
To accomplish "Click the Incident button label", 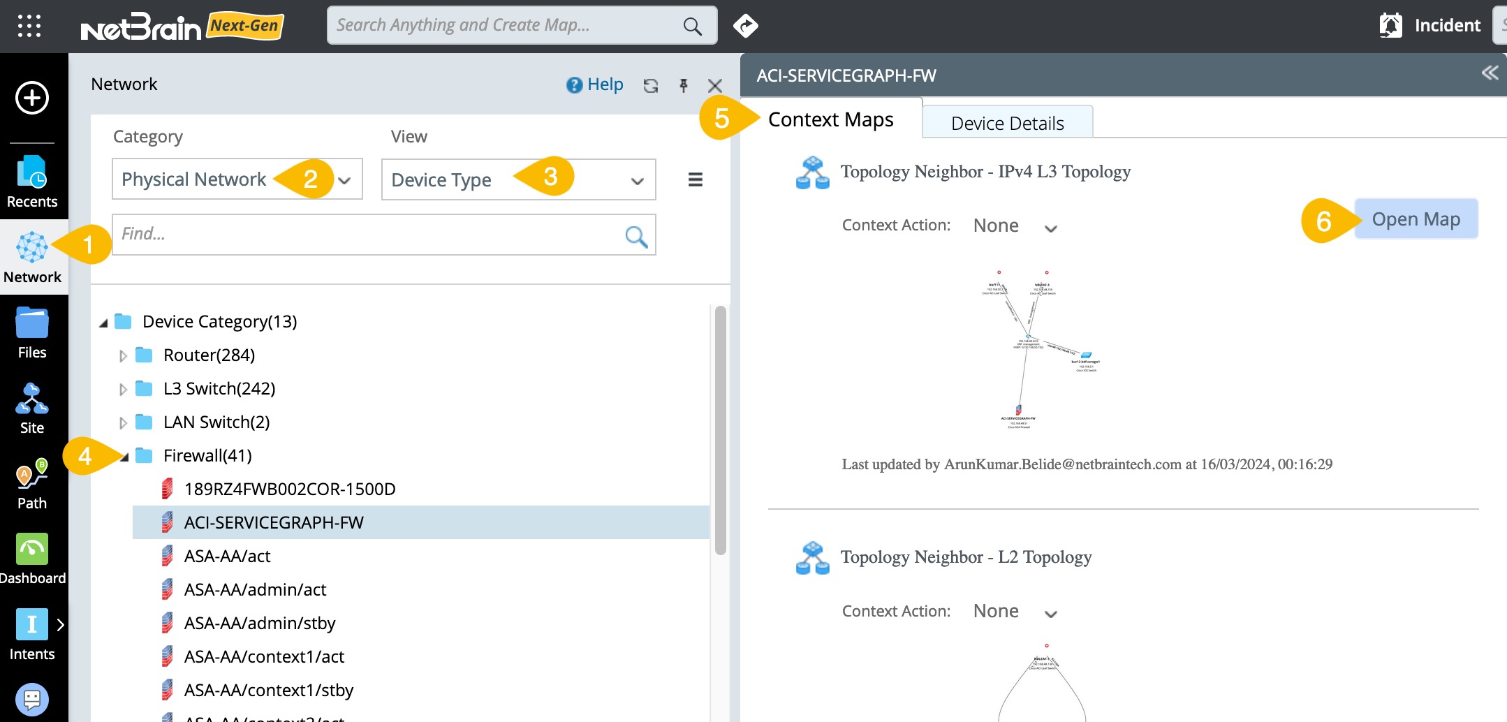I will [1448, 26].
